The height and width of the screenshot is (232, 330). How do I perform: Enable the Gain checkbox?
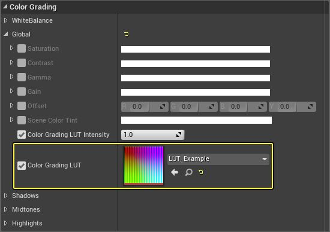pyautogui.click(x=22, y=91)
